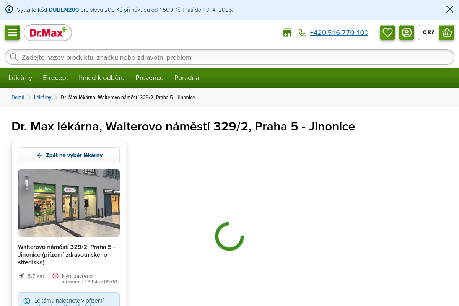The image size is (459, 306).
Task: Focus the product search field
Action: click(229, 57)
